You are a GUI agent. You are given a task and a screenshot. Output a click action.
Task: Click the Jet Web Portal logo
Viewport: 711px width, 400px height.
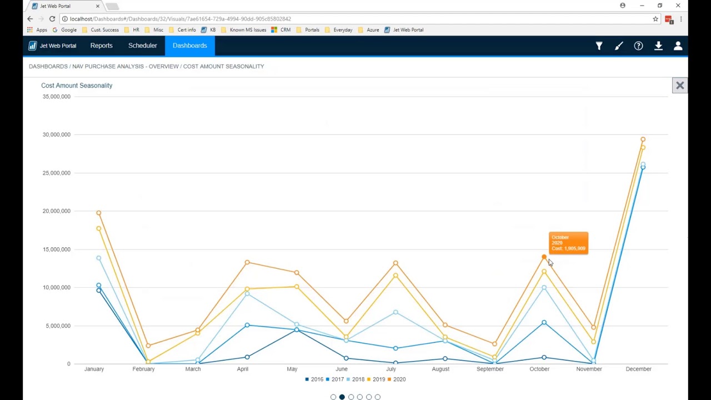(x=53, y=46)
